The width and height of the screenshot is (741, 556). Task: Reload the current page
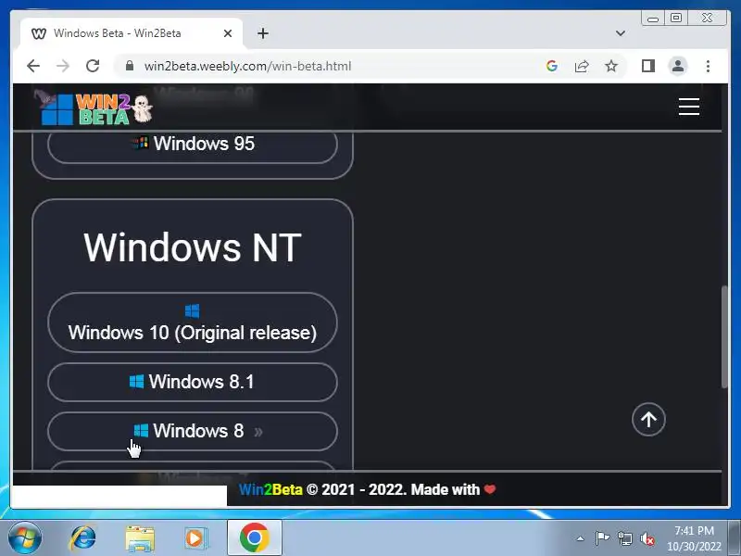tap(93, 66)
